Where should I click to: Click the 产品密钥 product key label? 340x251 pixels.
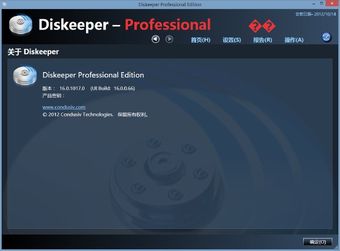pos(53,95)
